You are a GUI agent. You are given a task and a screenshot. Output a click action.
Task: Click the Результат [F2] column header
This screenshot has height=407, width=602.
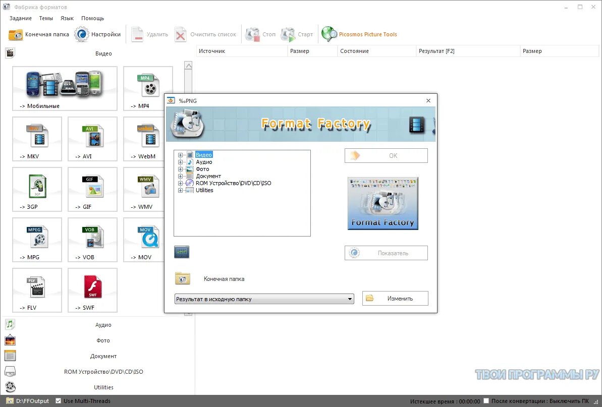[x=468, y=51]
